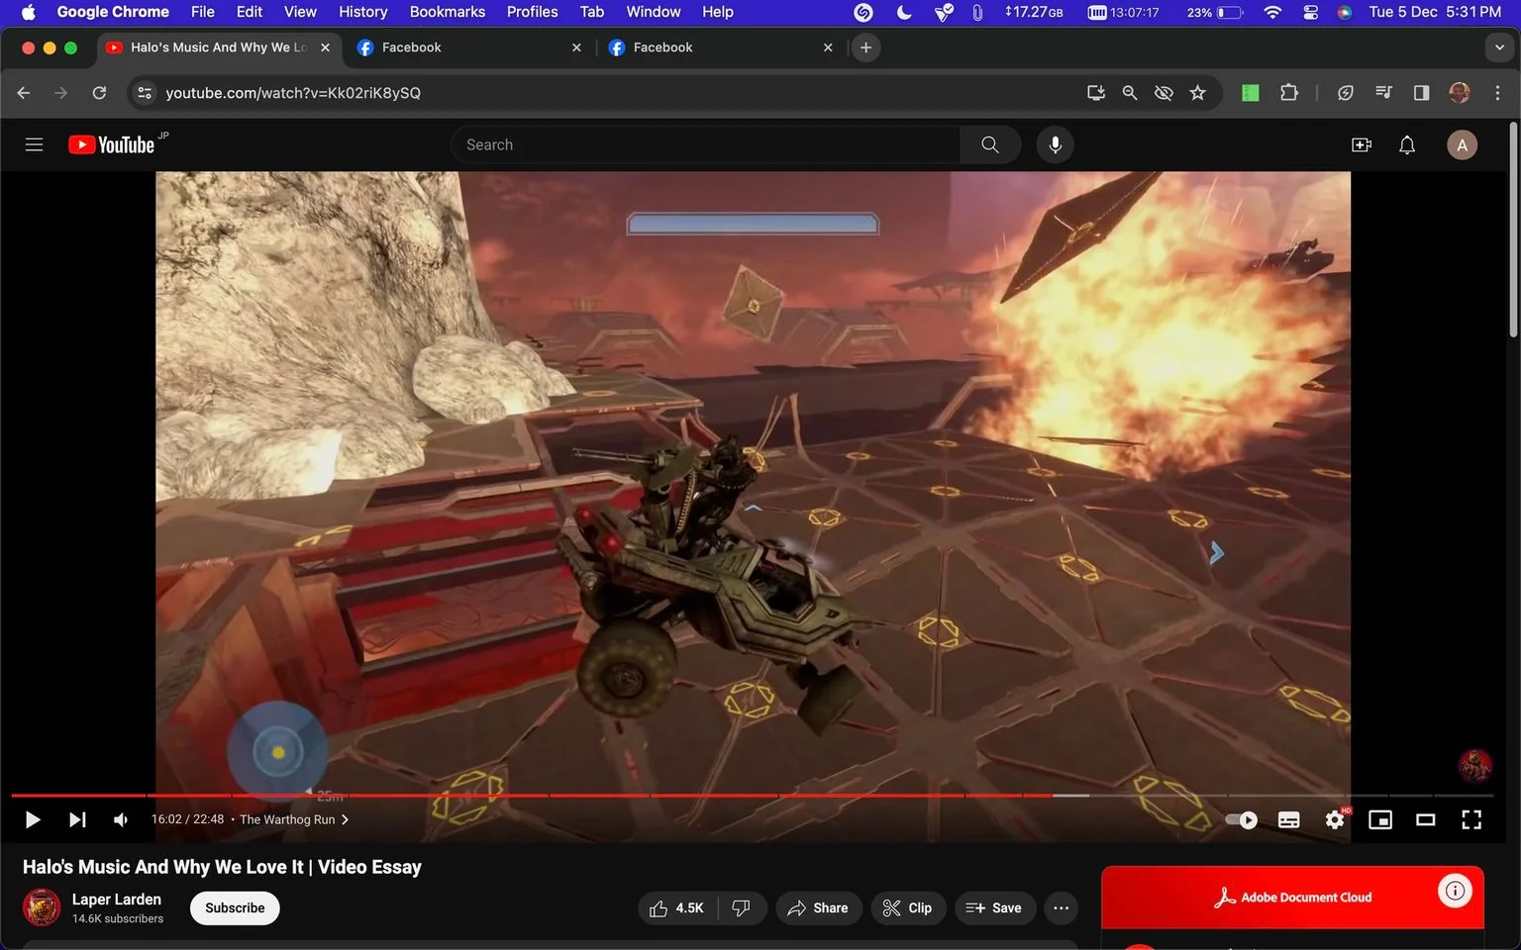
Task: View site information icon in address bar
Action: 145,92
